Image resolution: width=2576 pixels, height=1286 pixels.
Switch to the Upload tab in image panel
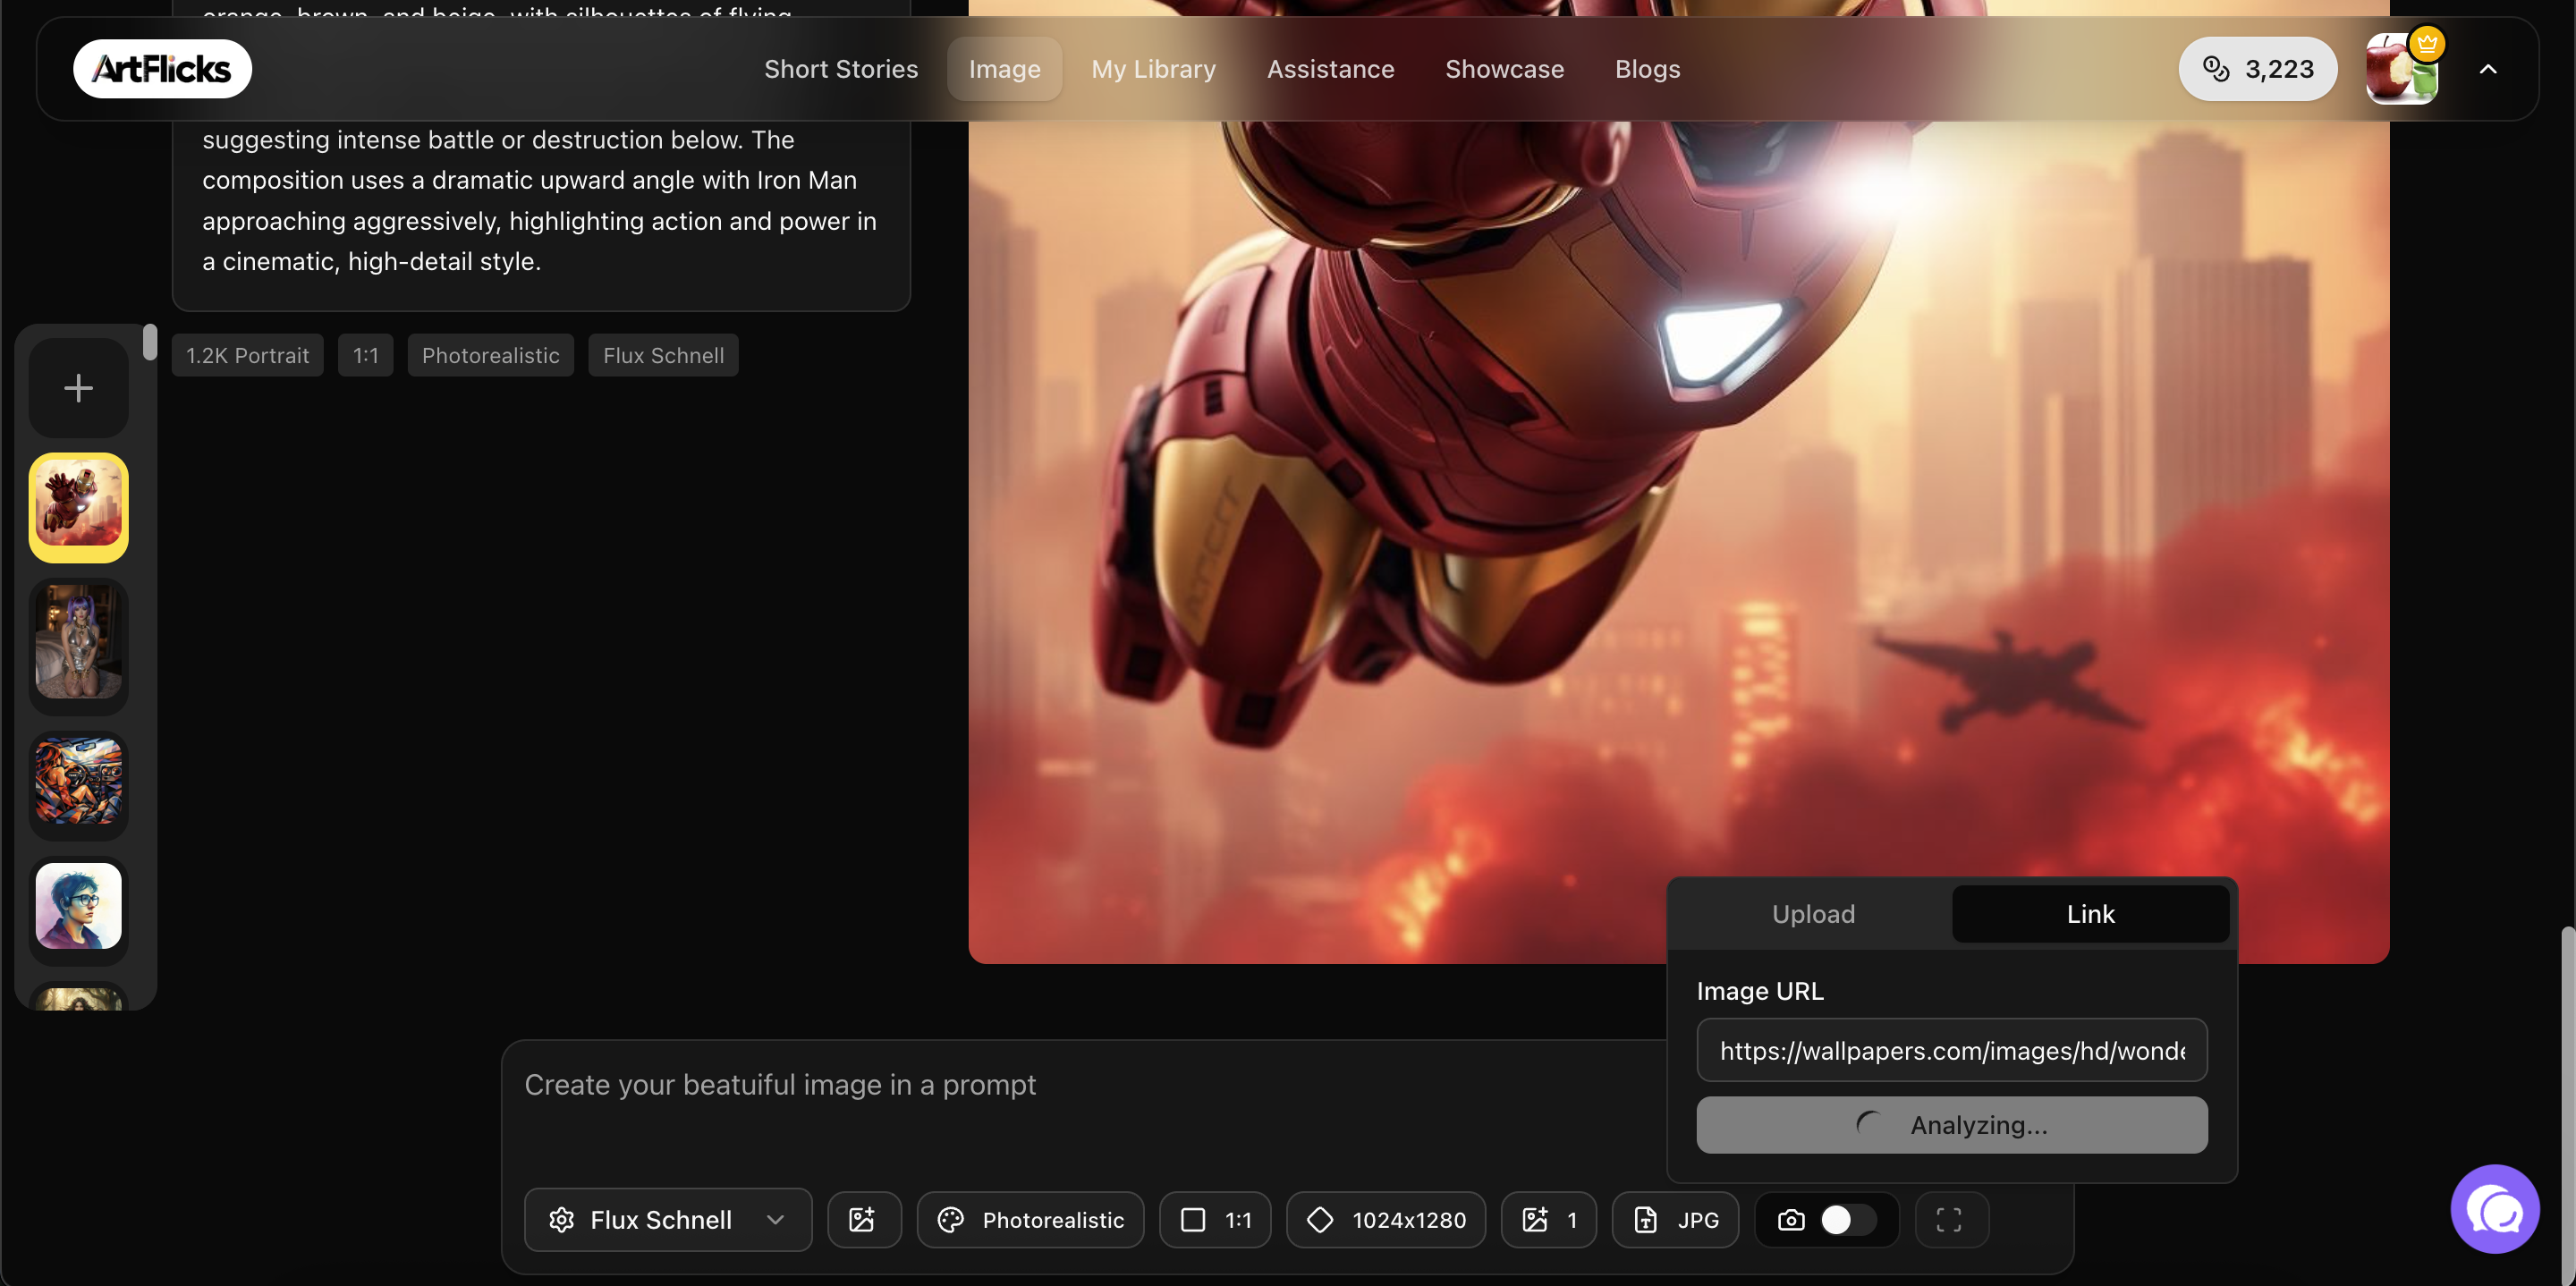click(1813, 913)
